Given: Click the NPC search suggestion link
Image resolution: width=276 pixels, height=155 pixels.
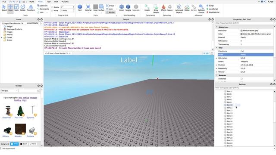Looking at the screenshot, I should point(20,98).
